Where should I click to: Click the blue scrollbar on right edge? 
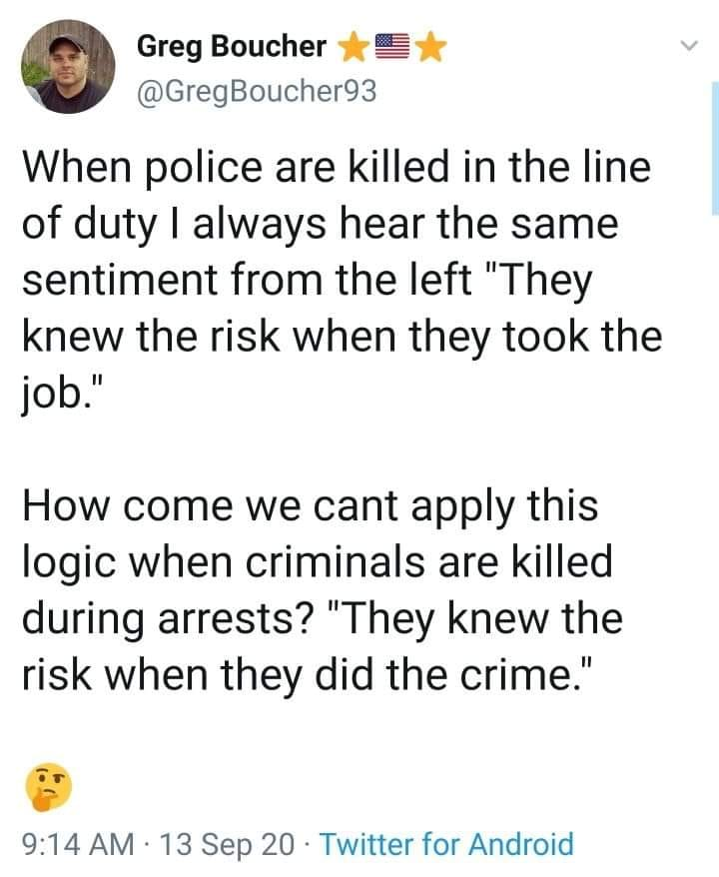(715, 148)
